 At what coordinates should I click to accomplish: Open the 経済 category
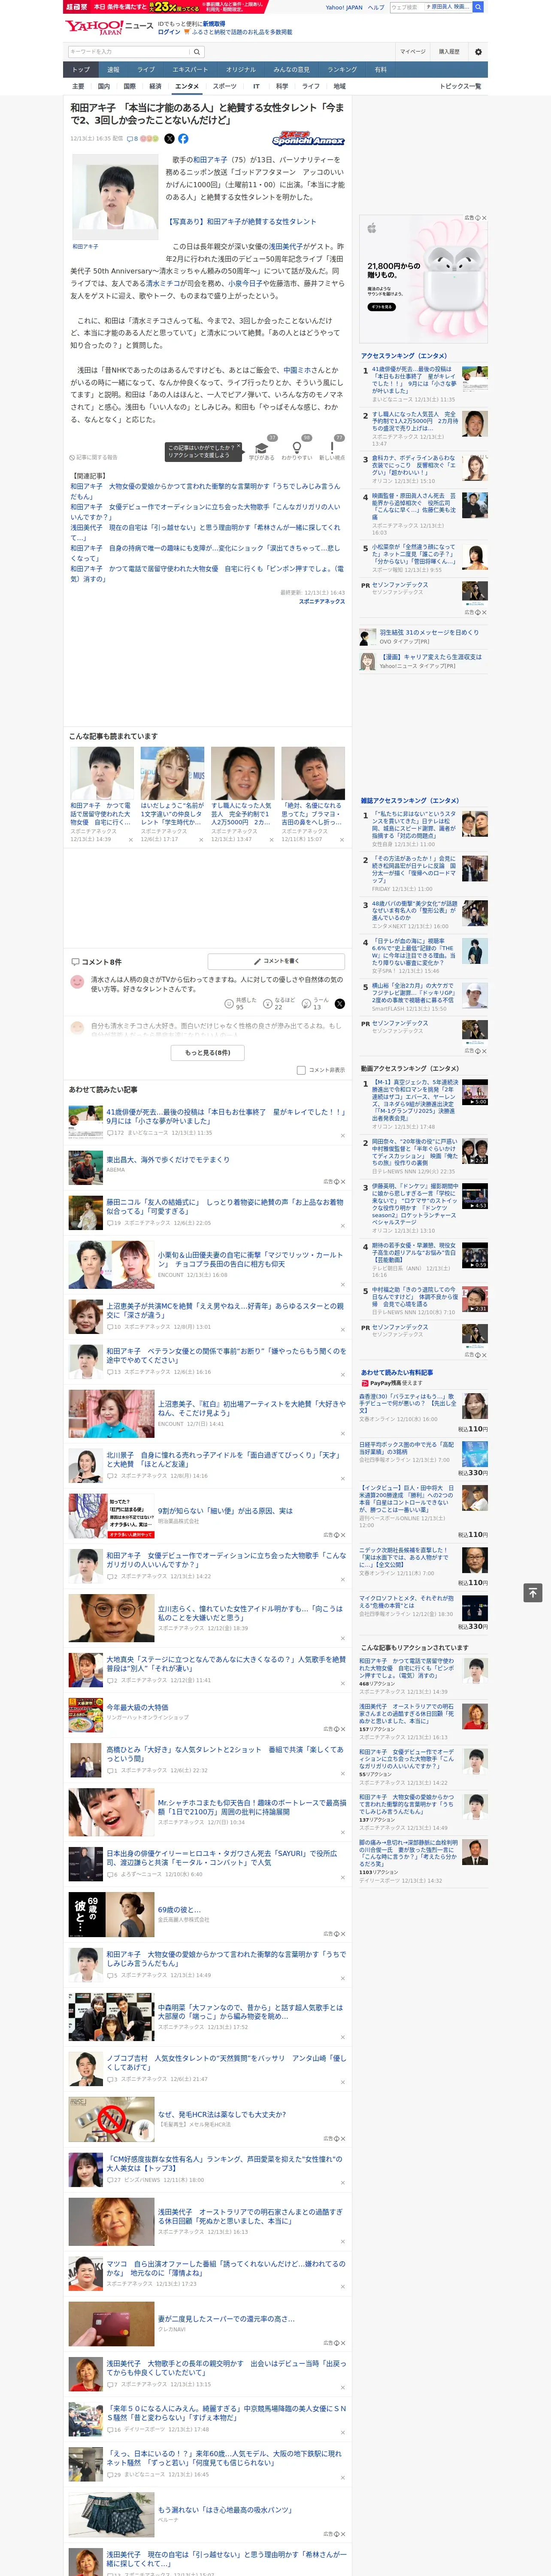pos(155,86)
